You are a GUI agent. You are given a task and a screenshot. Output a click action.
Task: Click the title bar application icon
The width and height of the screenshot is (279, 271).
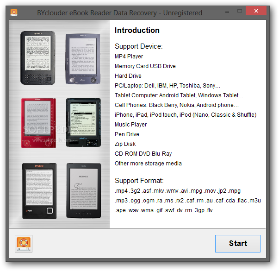coord(14,13)
